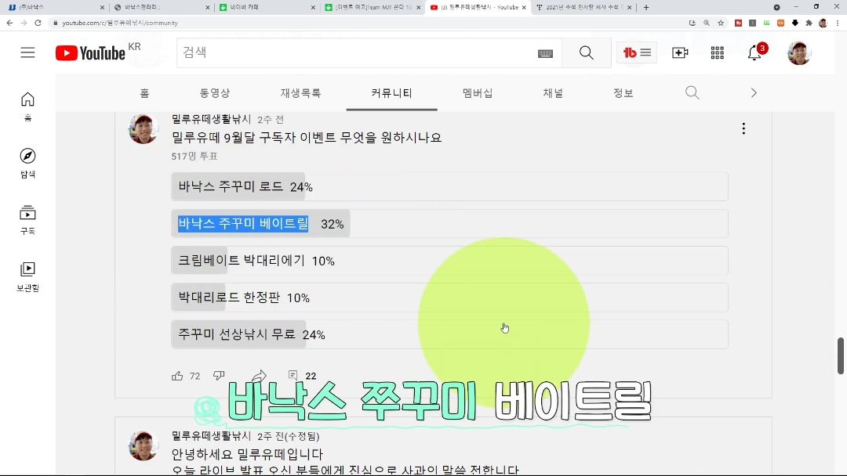Click the page vertical scrollbar thumb

841,355
